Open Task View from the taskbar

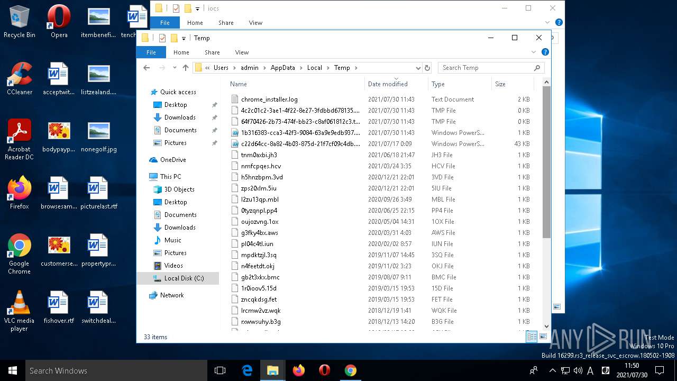coord(220,370)
